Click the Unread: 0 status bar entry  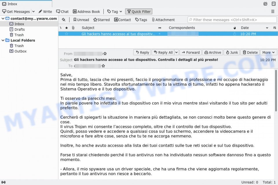coord(250,182)
